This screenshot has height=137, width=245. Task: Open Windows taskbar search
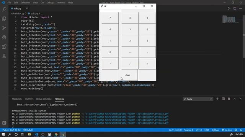tap(10, 134)
